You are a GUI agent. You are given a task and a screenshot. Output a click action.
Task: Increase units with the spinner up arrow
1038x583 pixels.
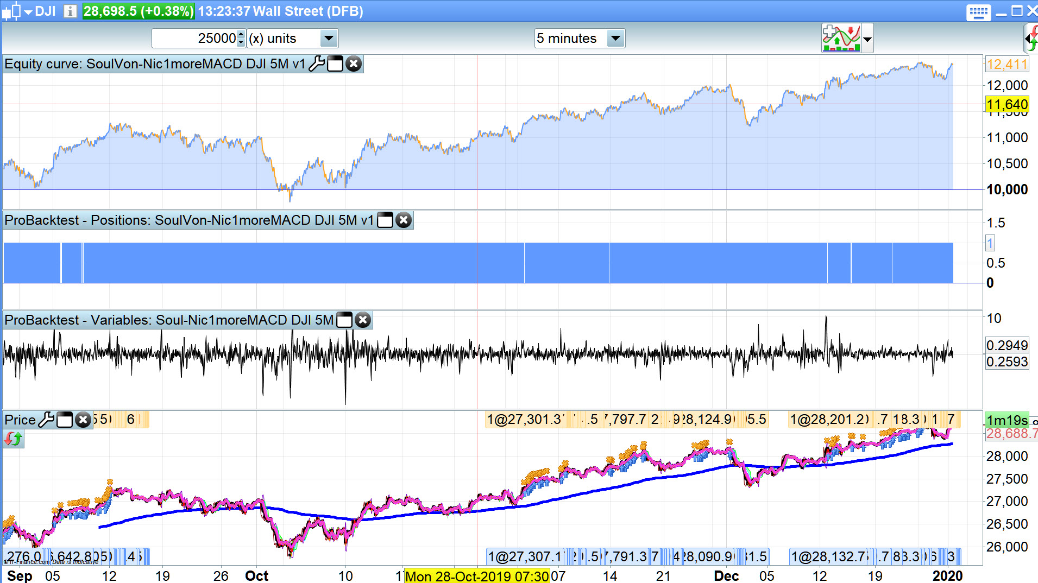[x=241, y=34]
